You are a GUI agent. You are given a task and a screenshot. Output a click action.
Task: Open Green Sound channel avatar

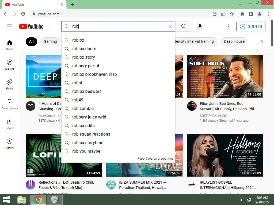[x=111, y=185]
